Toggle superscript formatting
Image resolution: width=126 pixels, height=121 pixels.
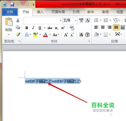tap(63, 28)
